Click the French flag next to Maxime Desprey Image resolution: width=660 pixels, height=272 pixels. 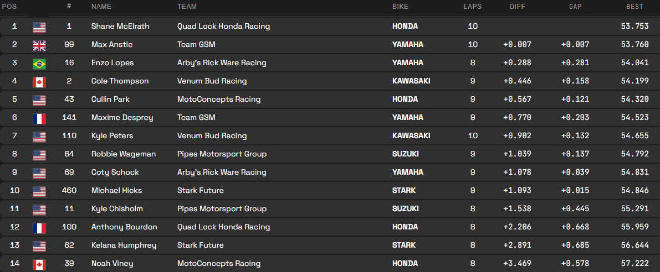tap(39, 118)
